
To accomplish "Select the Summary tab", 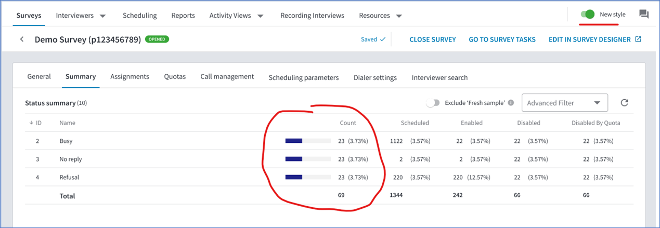I will pyautogui.click(x=81, y=76).
